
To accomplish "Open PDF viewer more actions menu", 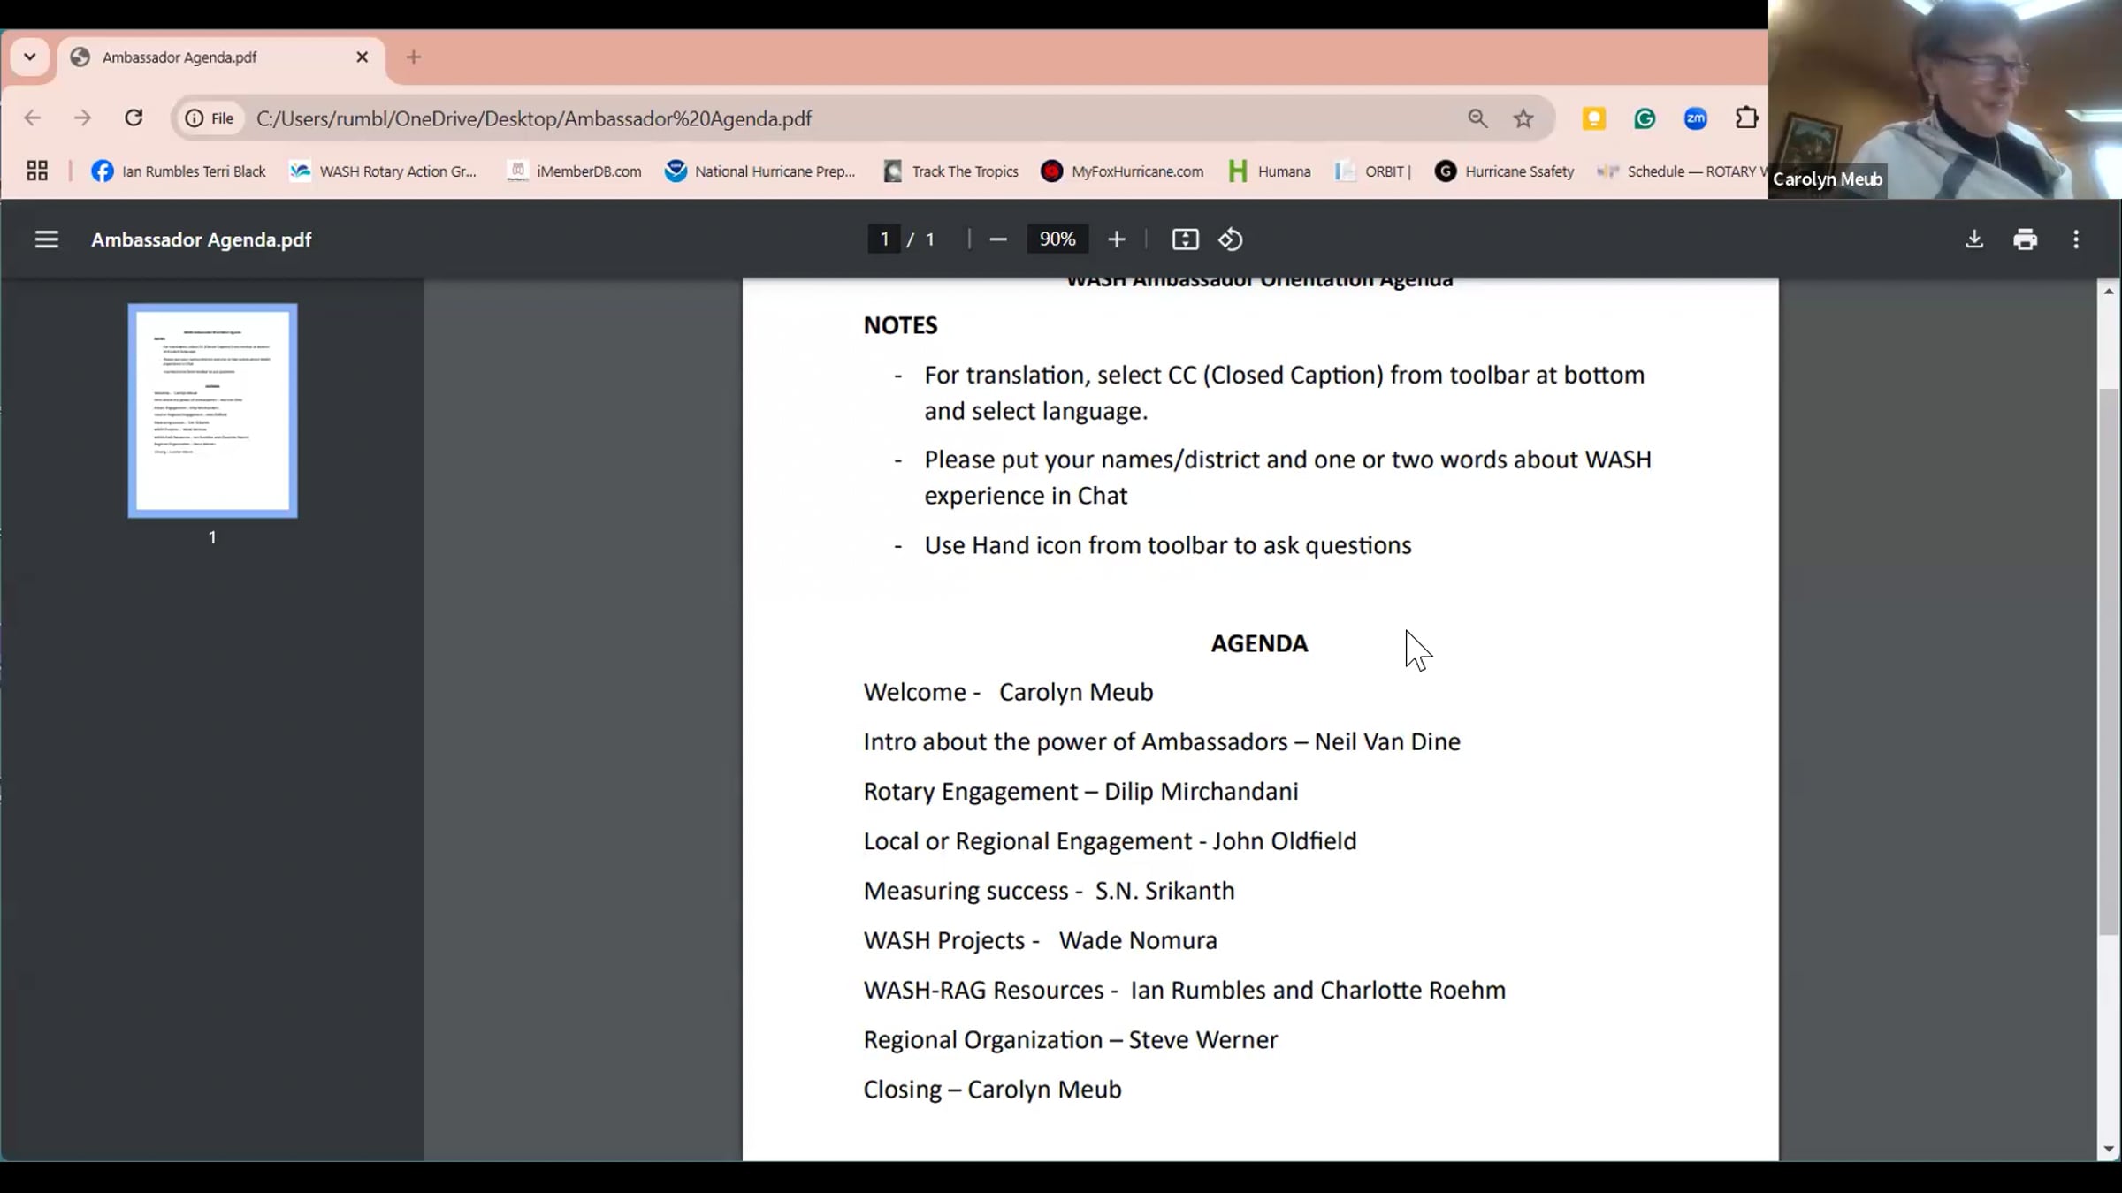I will 2076,239.
